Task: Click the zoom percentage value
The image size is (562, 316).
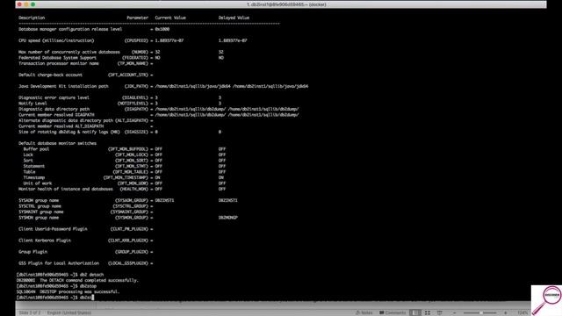Action: [522, 312]
